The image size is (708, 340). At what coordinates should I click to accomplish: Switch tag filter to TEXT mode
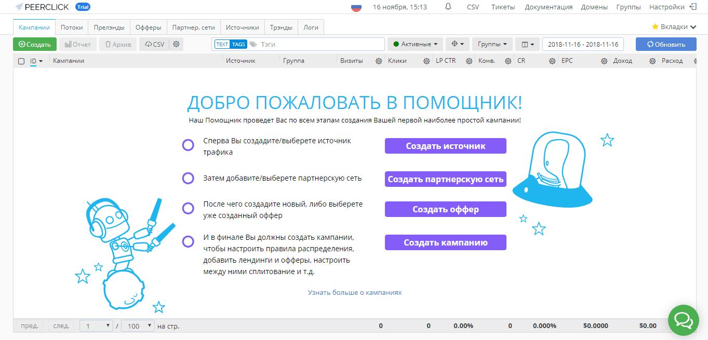tap(222, 45)
